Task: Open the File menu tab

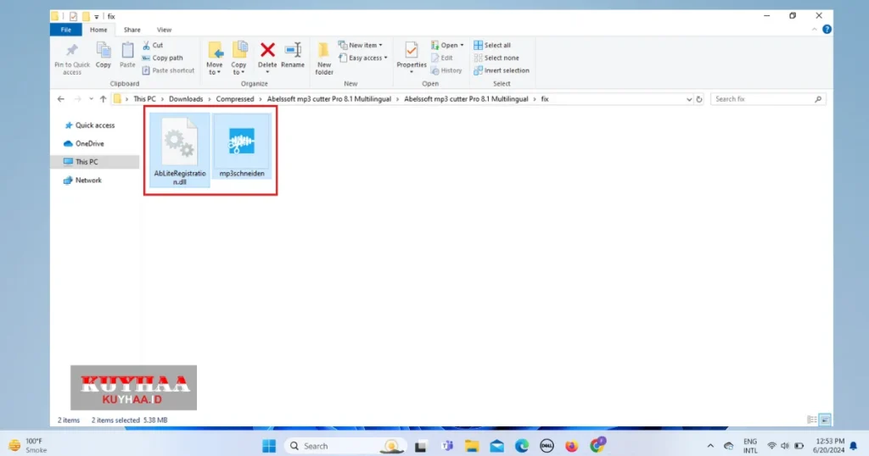Action: pyautogui.click(x=66, y=30)
